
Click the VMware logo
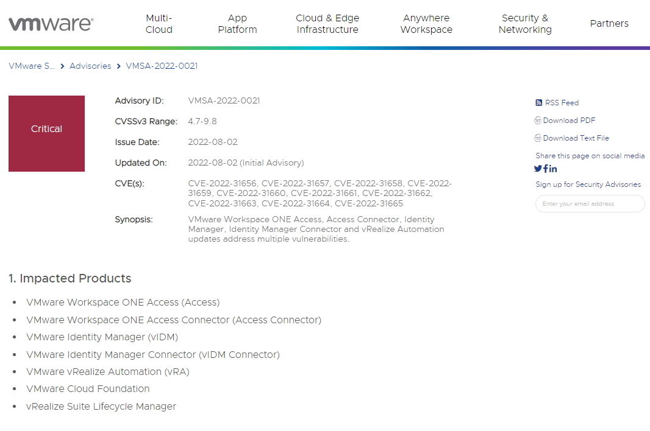(x=51, y=24)
